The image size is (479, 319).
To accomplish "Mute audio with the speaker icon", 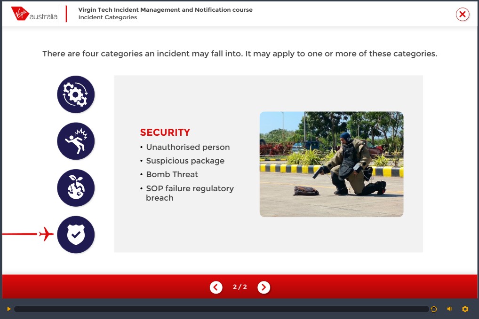I will [x=450, y=309].
